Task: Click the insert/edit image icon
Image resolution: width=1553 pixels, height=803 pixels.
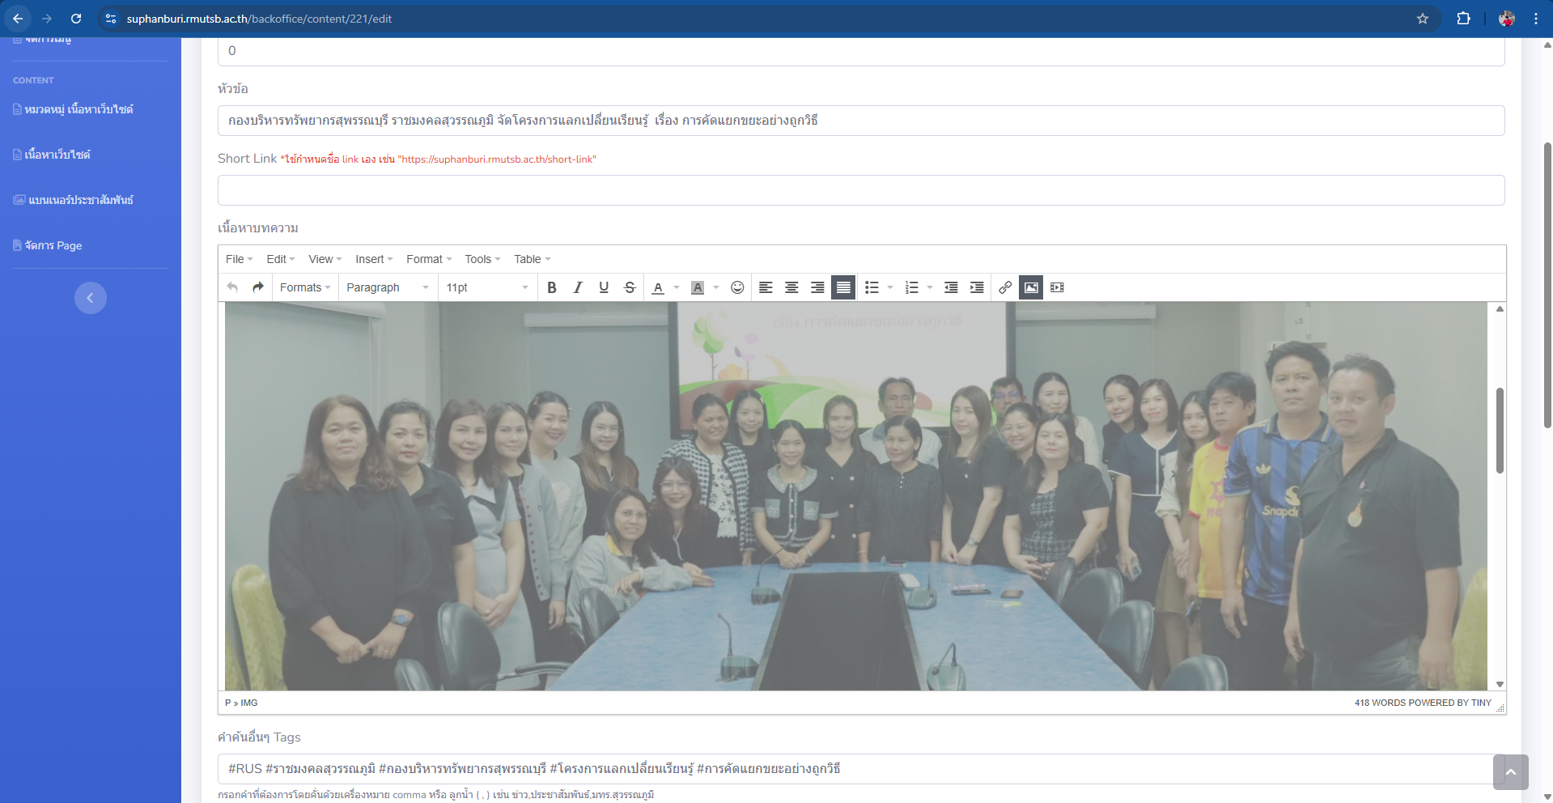Action: (1031, 287)
